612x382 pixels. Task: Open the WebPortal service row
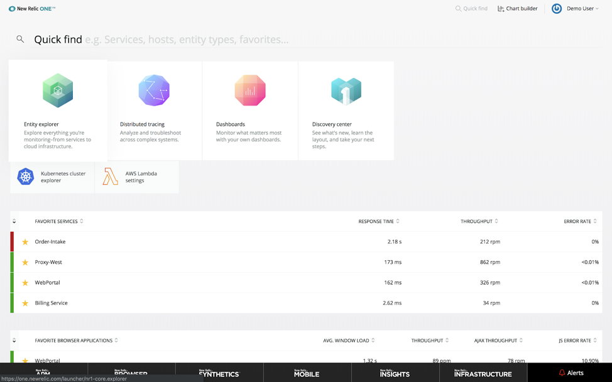coord(307,283)
